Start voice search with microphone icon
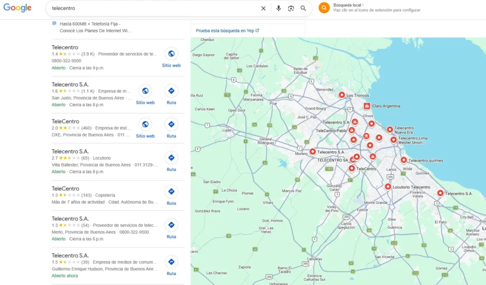This screenshot has width=486, height=285. 279,9
